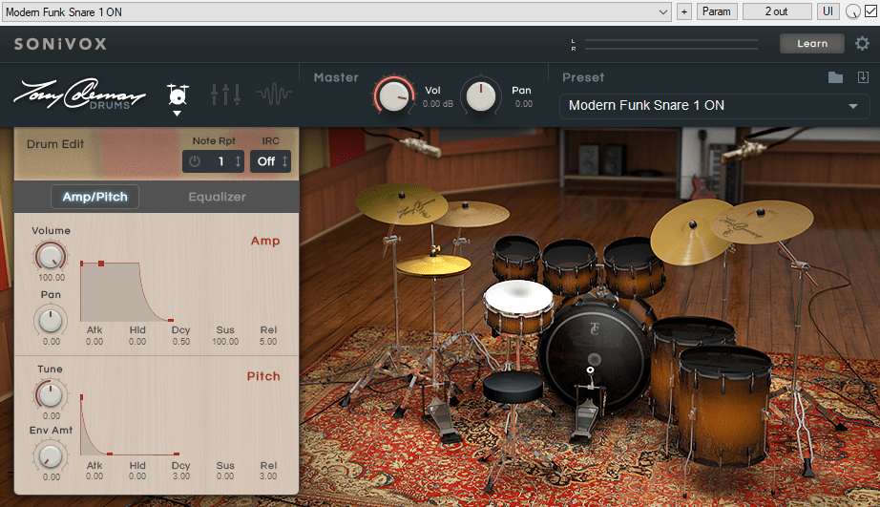This screenshot has height=507, width=880.
Task: Open the 2 out routing button
Action: [x=777, y=11]
